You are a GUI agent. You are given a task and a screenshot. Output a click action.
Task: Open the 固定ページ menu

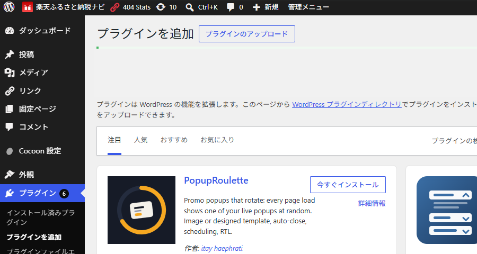pyautogui.click(x=38, y=109)
